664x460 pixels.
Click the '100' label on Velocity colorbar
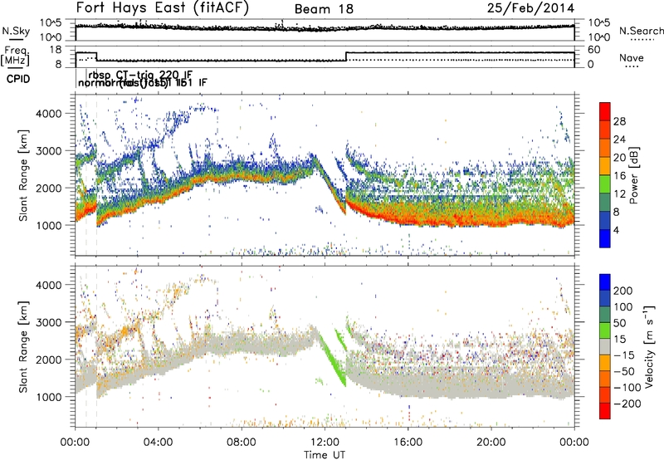coord(623,307)
